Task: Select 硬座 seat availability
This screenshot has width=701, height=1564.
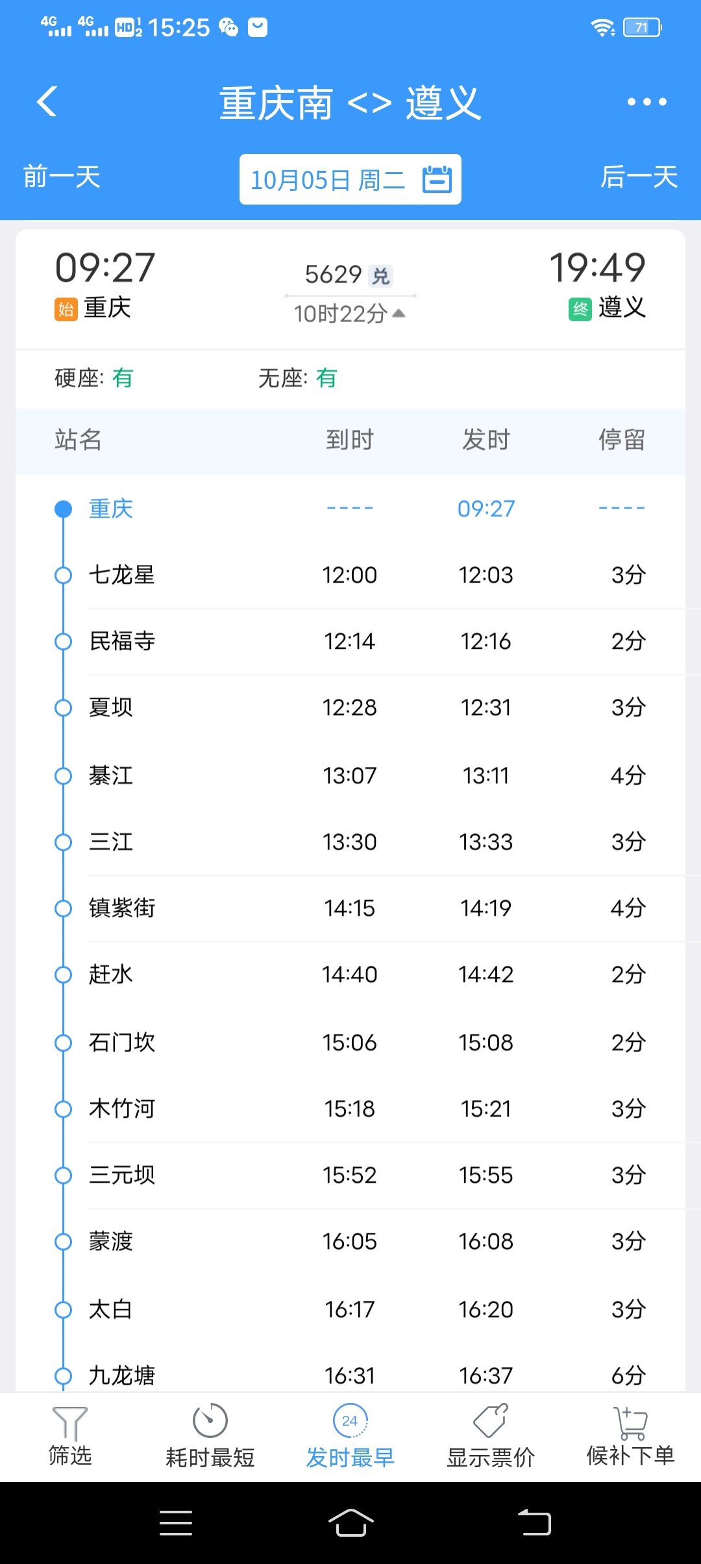Action: tap(94, 378)
